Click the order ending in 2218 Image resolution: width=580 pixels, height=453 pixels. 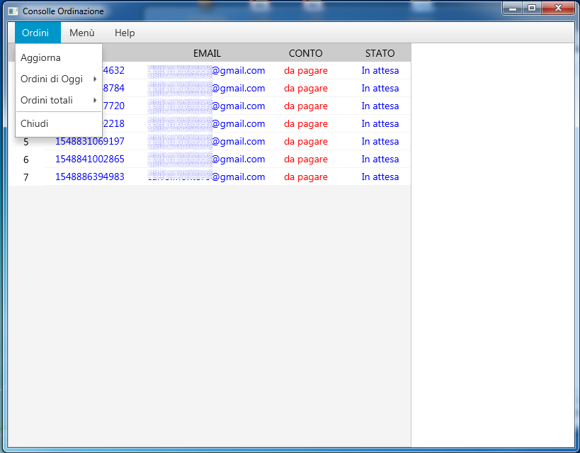click(113, 124)
